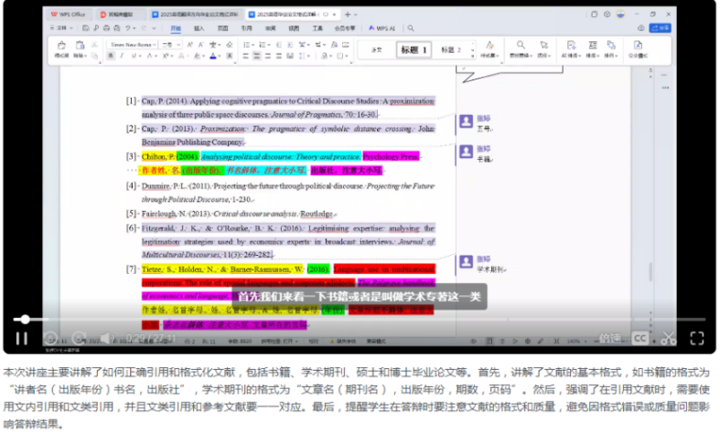Open the 文件 menu dropdown
The height and width of the screenshot is (432, 720).
[x=63, y=28]
